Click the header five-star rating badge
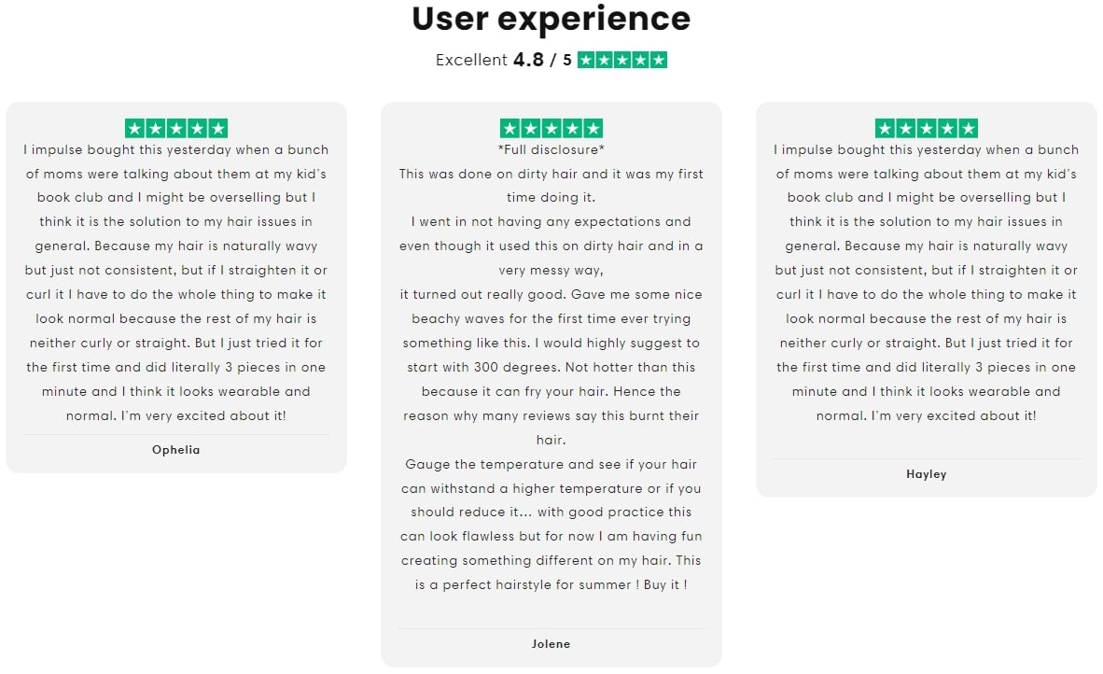Viewport: 1103px width, 674px height. (x=621, y=60)
